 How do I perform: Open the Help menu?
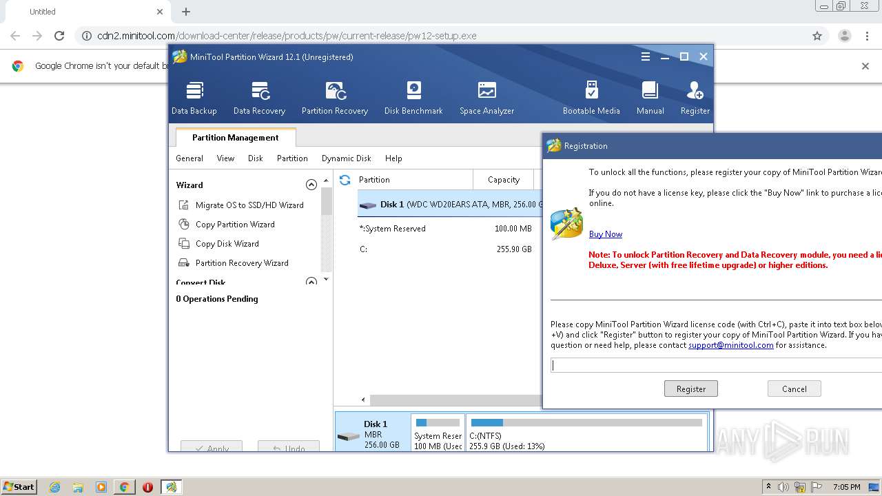[x=393, y=158]
